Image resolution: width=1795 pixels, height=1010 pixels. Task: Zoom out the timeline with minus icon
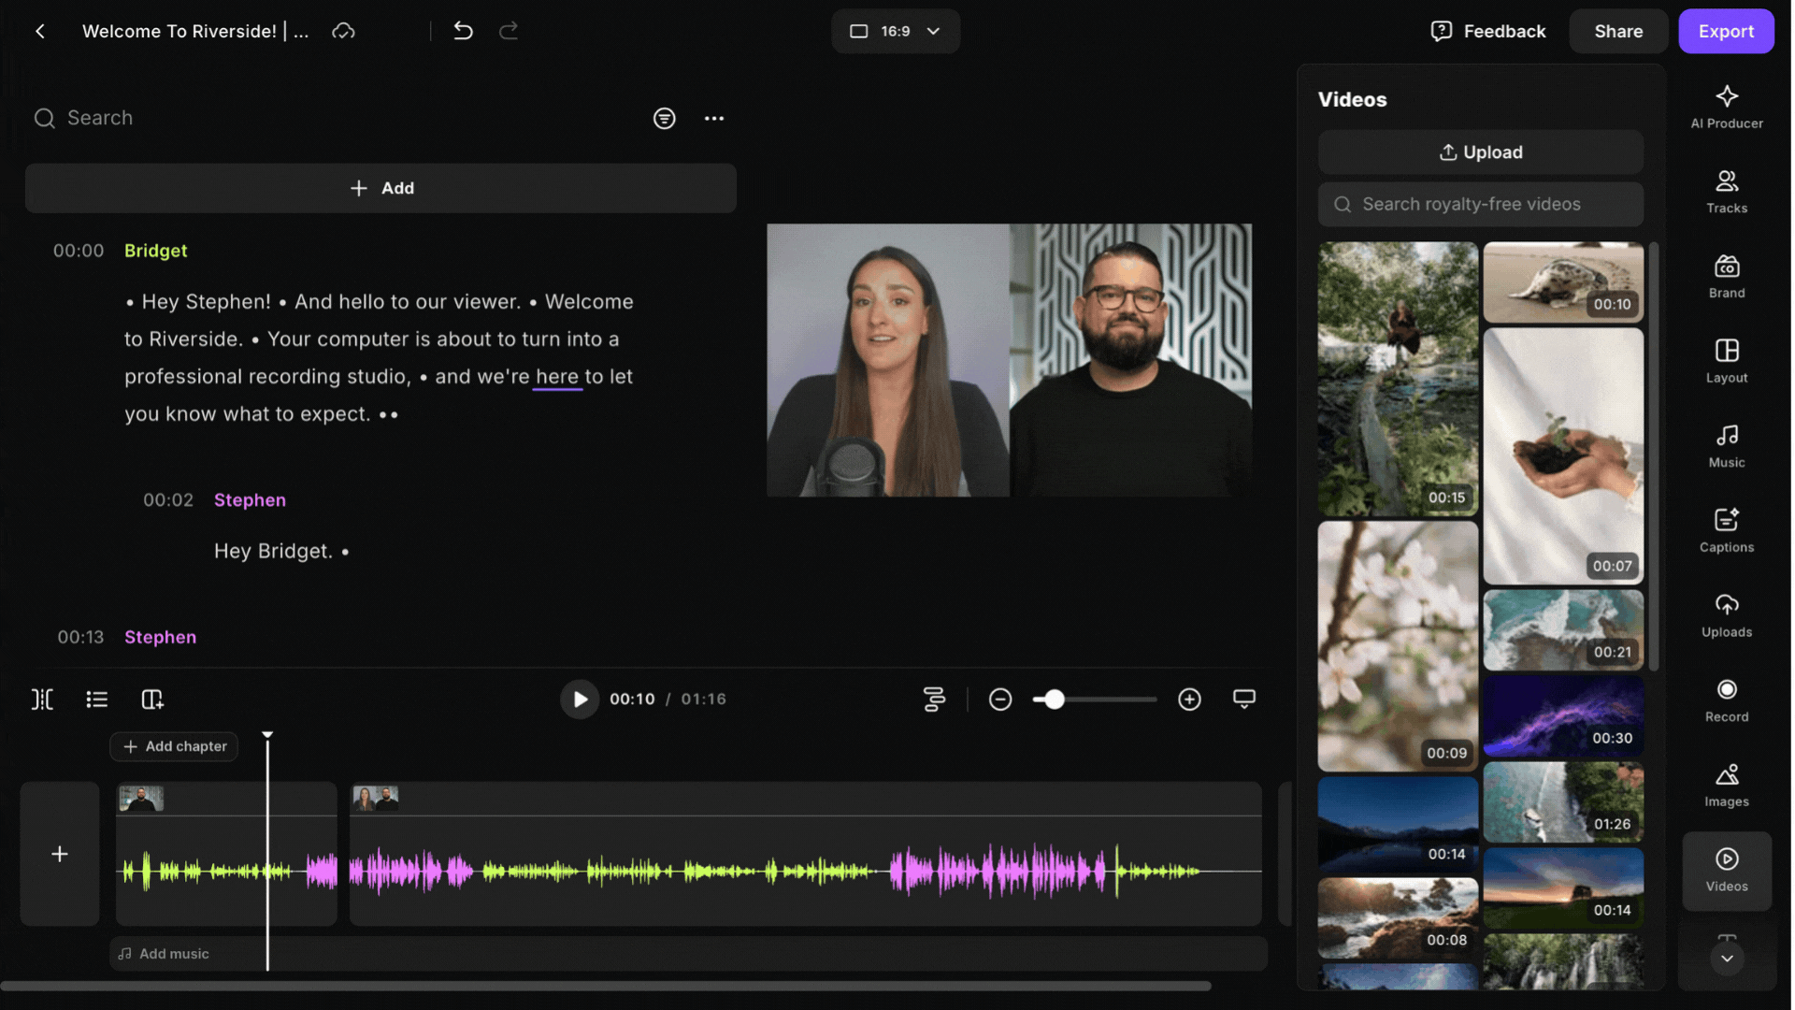tap(999, 700)
